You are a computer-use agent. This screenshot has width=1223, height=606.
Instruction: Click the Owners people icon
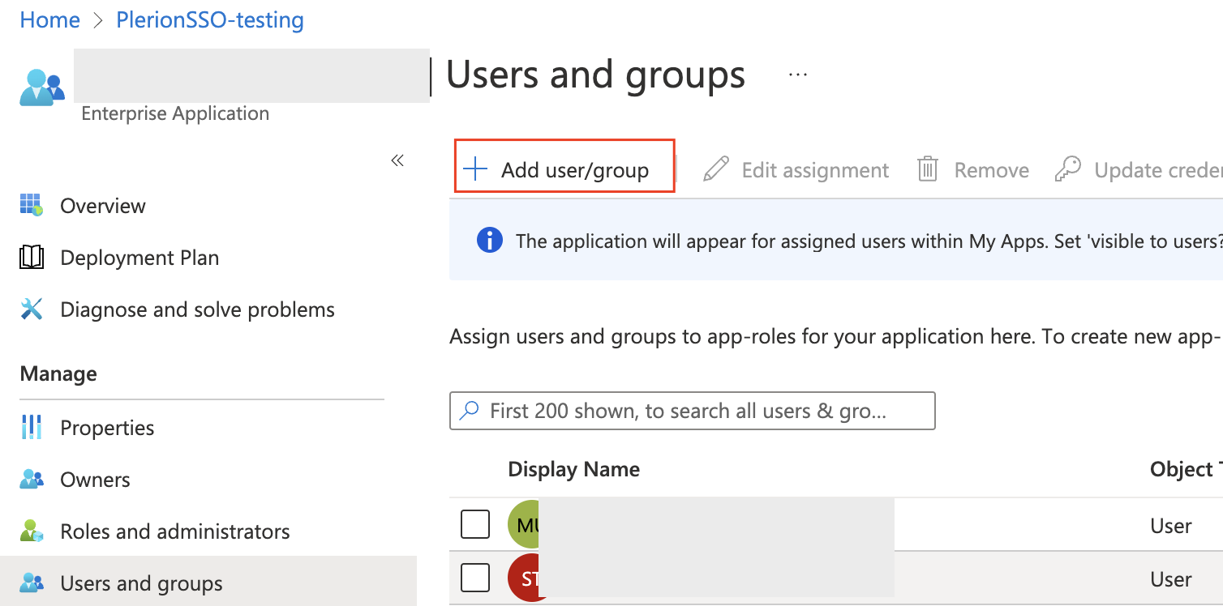coord(32,480)
